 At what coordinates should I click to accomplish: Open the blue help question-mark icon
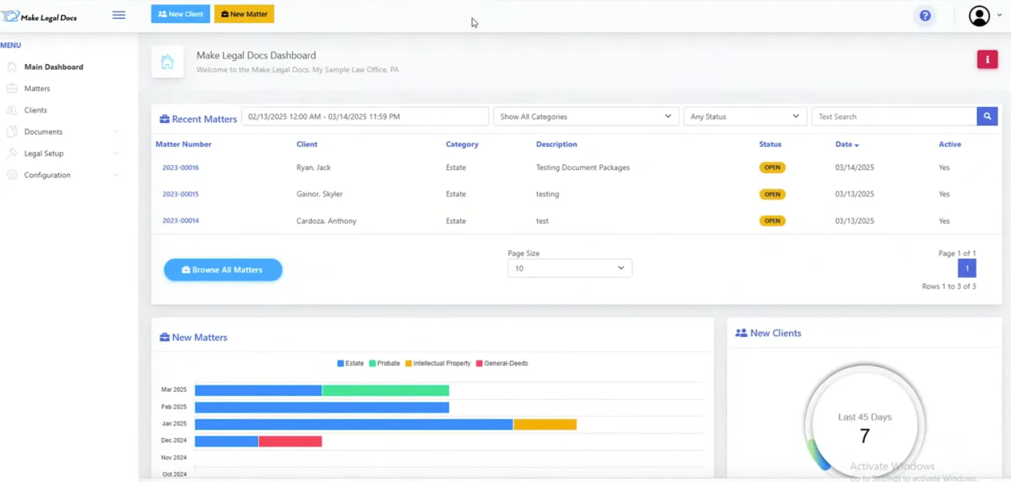[x=925, y=15]
